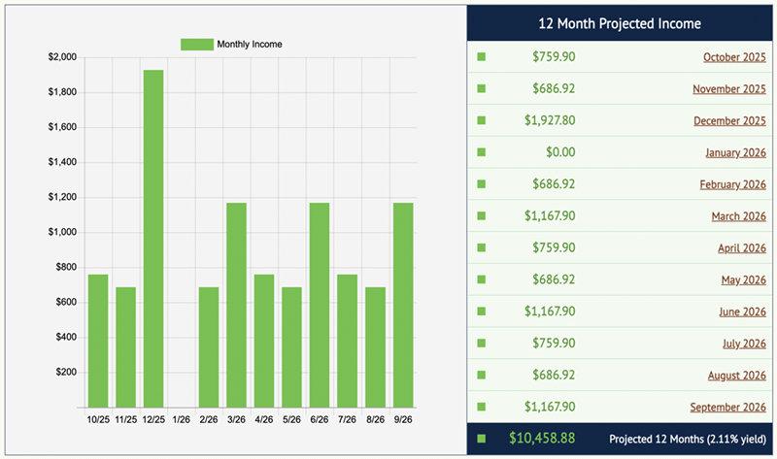This screenshot has width=777, height=459.
Task: Click green square icon beside $10,458.88 total
Action: [x=481, y=440]
